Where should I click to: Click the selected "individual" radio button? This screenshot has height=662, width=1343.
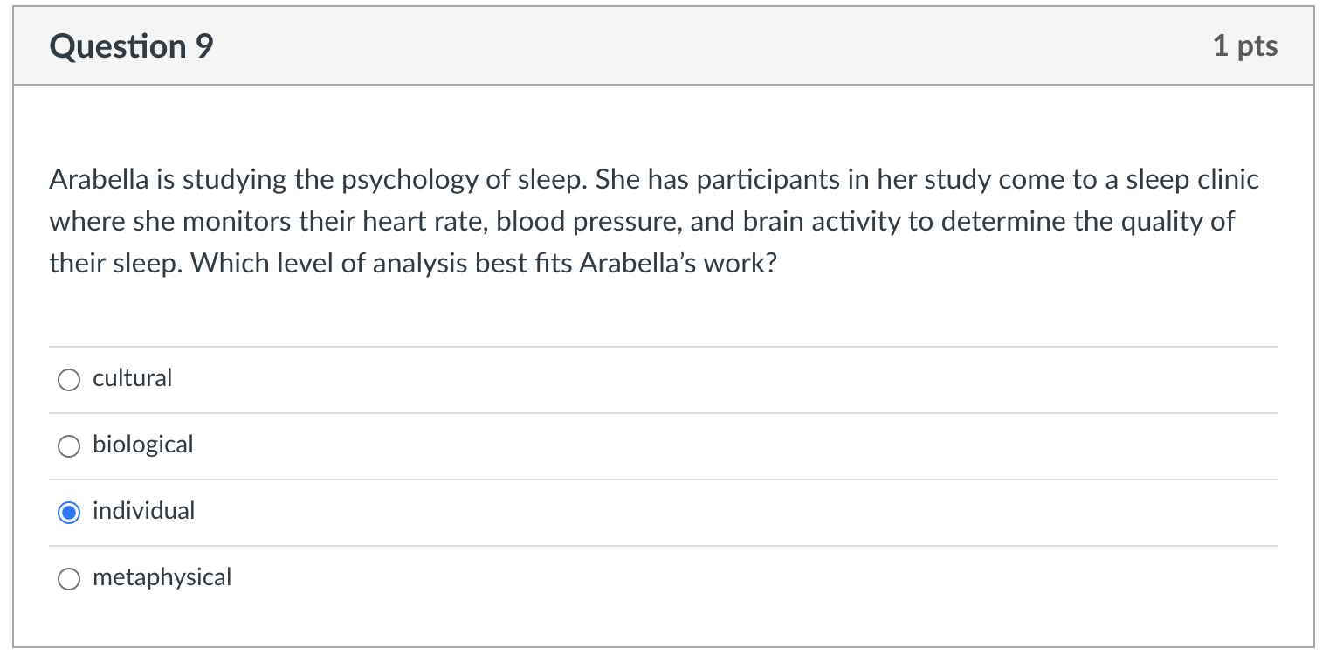pyautogui.click(x=68, y=512)
